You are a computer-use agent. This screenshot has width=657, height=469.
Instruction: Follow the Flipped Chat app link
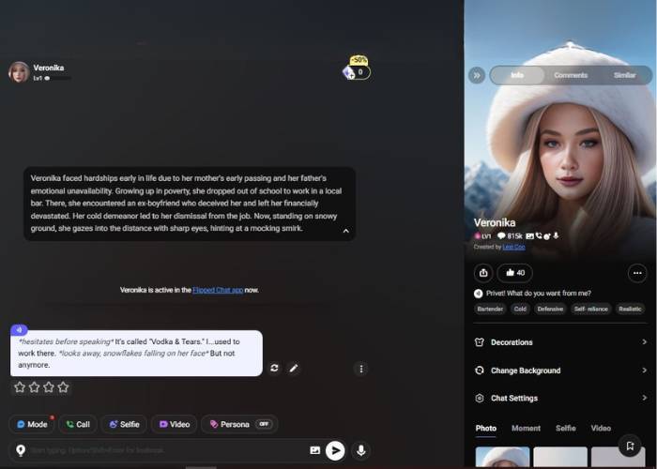218,290
